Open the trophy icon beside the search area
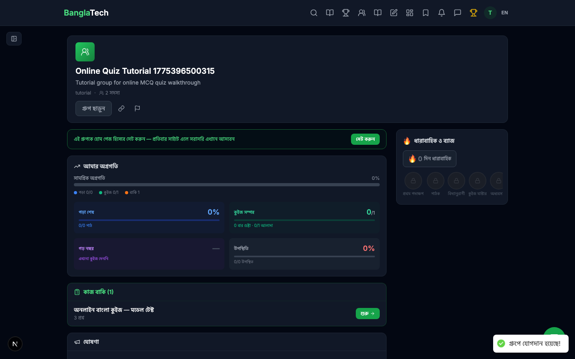 [346, 13]
